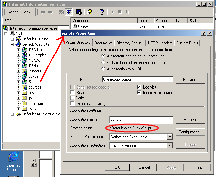Click the Add computer to list icon
216x177 pixels.
102,12
